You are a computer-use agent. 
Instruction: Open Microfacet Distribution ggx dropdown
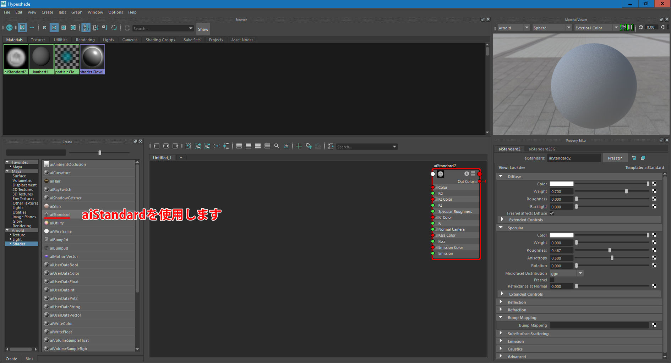tap(567, 273)
